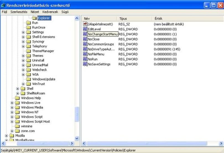
Task: Select the NoRun DWORD value icon
Action: (85, 59)
